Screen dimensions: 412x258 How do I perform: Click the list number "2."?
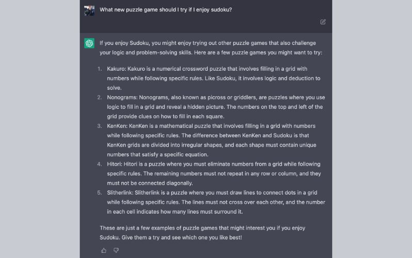pos(99,97)
